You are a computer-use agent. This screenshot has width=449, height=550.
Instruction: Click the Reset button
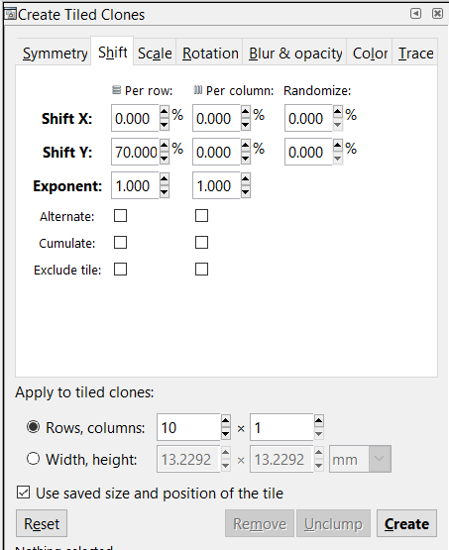42,523
